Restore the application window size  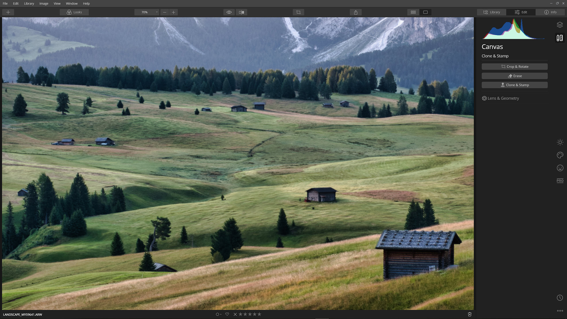point(557,3)
